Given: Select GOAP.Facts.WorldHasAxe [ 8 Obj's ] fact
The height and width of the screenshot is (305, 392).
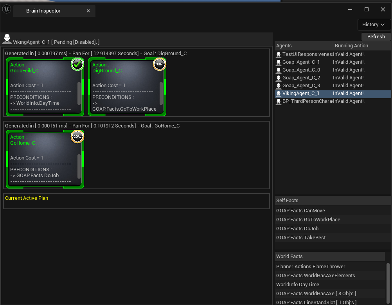Looking at the screenshot, I should pyautogui.click(x=330, y=294).
